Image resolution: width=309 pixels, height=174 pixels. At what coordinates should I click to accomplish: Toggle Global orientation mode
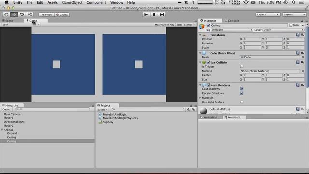[x=62, y=14]
